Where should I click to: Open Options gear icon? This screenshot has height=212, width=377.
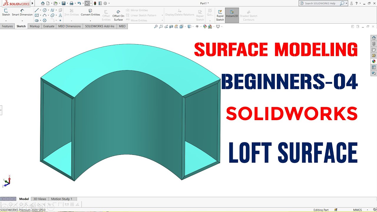point(105,3)
